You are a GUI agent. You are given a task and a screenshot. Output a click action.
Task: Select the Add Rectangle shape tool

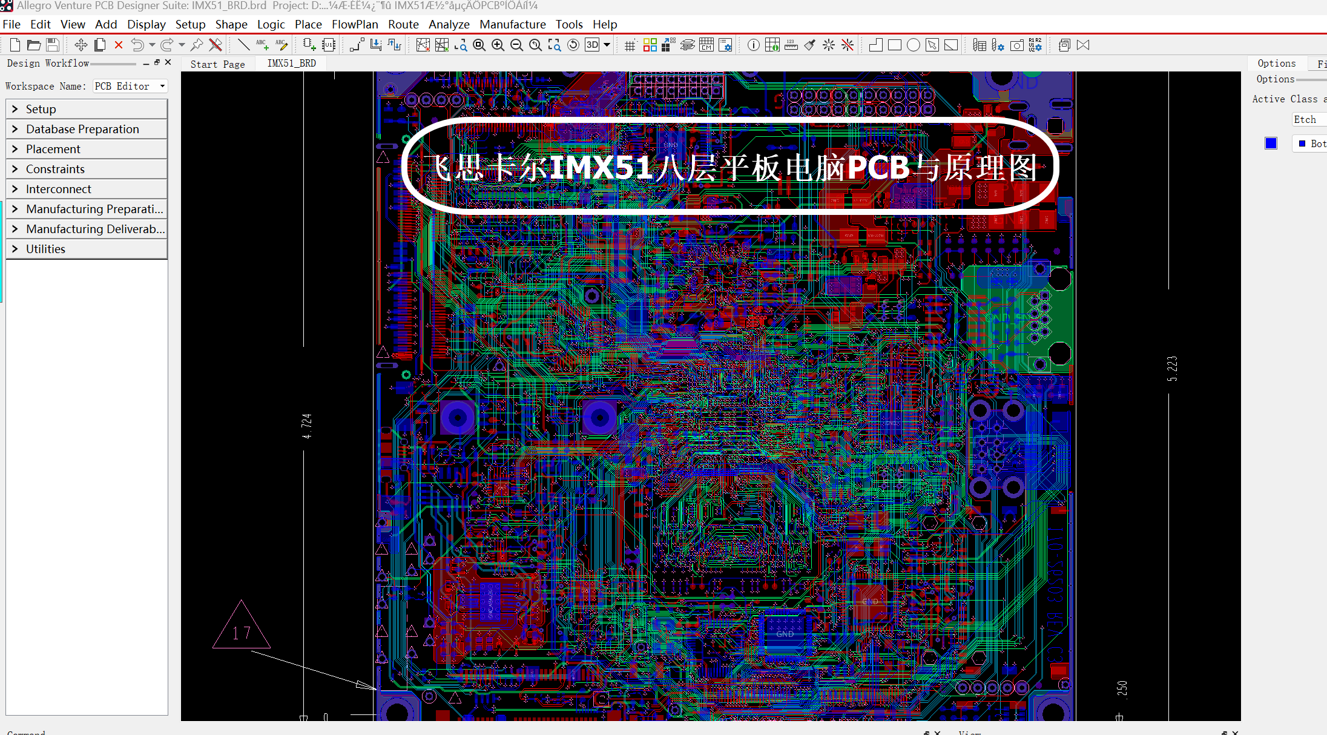click(895, 45)
